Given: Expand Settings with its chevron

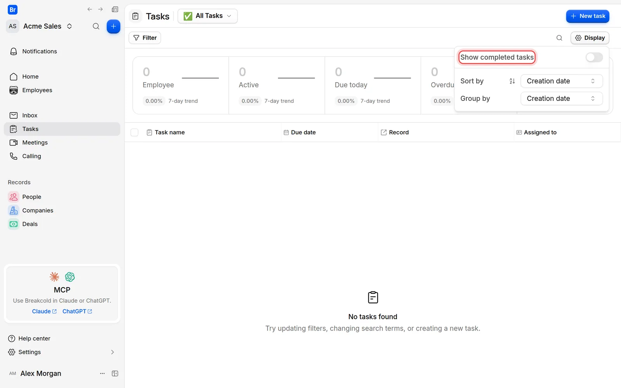Looking at the screenshot, I should [x=113, y=352].
